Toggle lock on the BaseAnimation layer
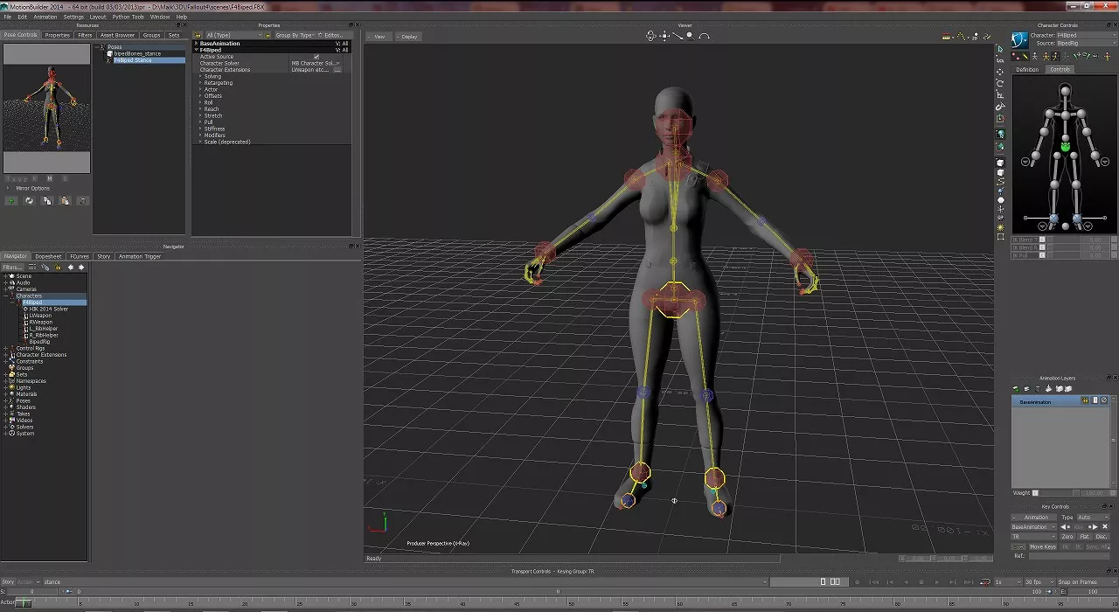Image resolution: width=1119 pixels, height=612 pixels. [x=1085, y=401]
